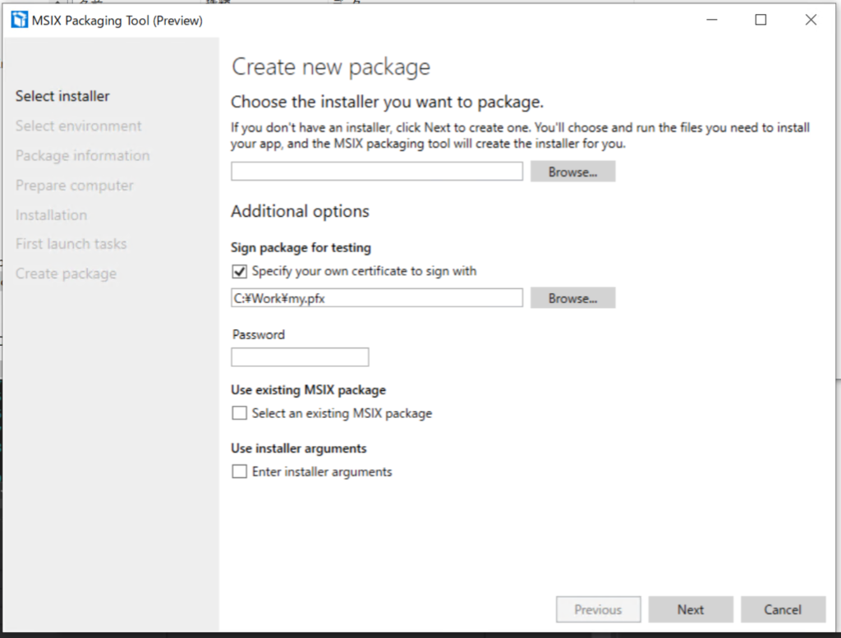
Task: Click into the Password field
Action: [x=300, y=357]
